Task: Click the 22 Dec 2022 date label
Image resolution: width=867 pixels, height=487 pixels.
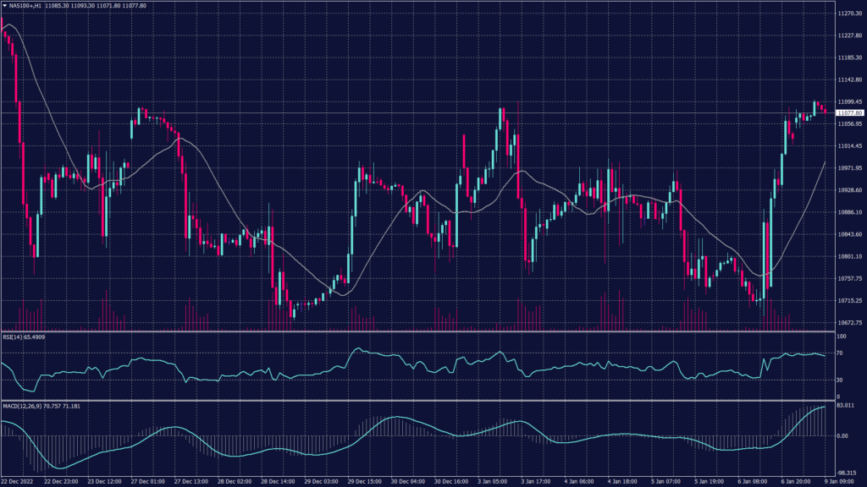Action: 19,482
